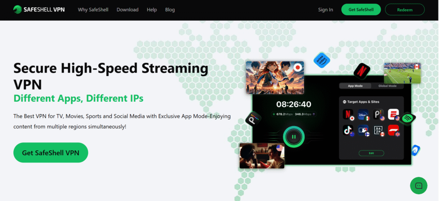Viewport: 439px width, 201px height.
Task: Select Disney+ in Target Apps grid
Action: [364, 115]
